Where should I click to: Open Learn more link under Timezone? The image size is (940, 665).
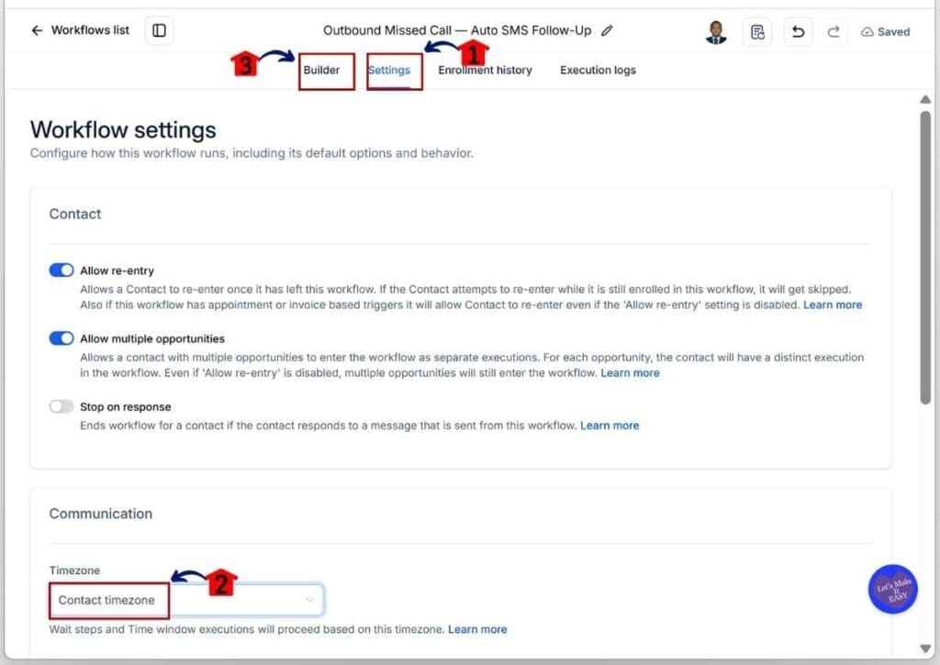pyautogui.click(x=477, y=629)
